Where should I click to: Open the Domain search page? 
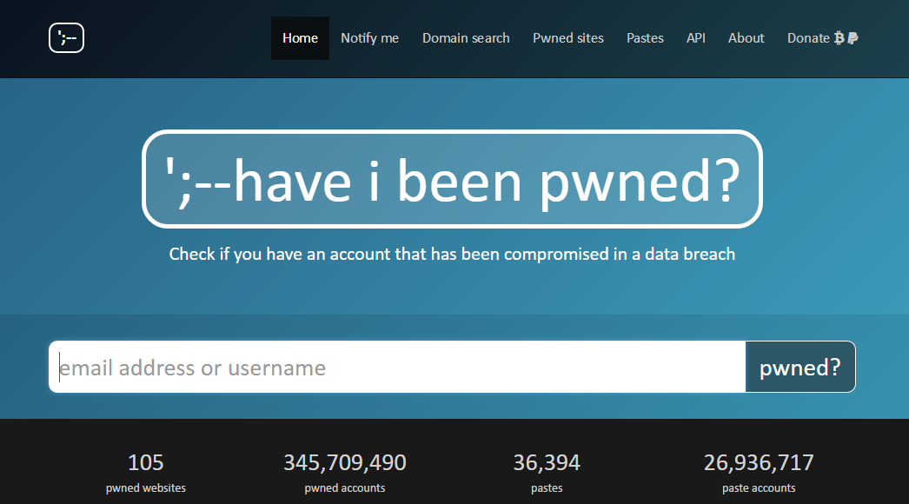click(466, 38)
